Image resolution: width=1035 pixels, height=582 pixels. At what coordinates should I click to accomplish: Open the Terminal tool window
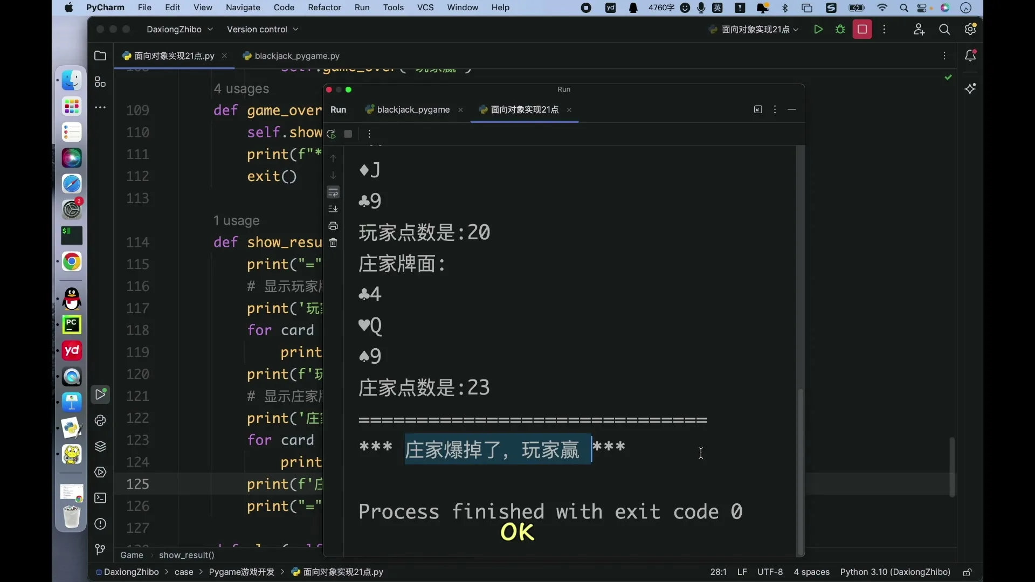100,498
